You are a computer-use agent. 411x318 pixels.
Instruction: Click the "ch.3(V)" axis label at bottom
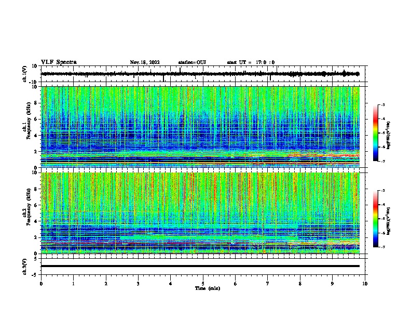tap(25, 267)
